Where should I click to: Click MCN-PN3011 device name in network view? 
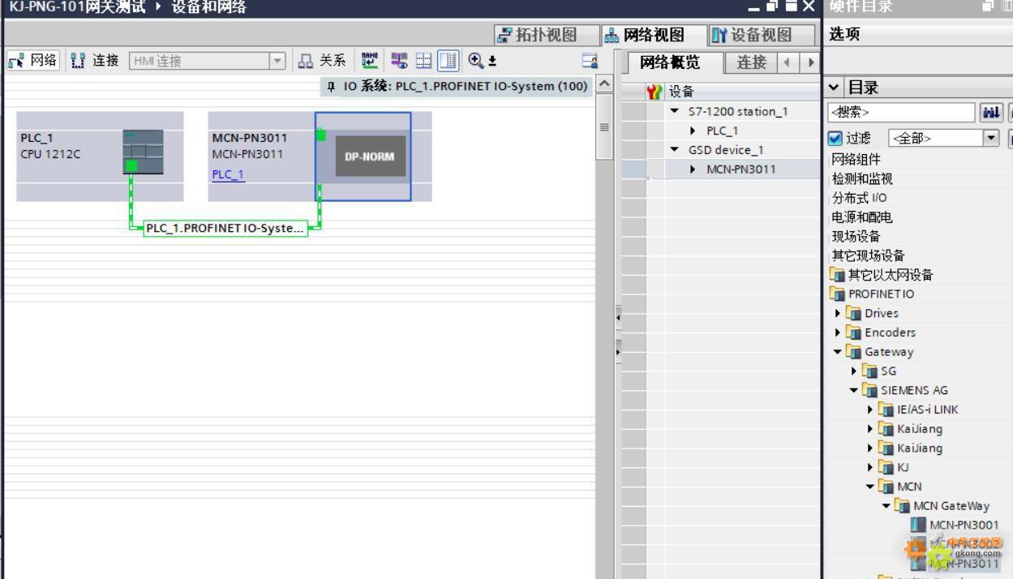click(x=249, y=138)
